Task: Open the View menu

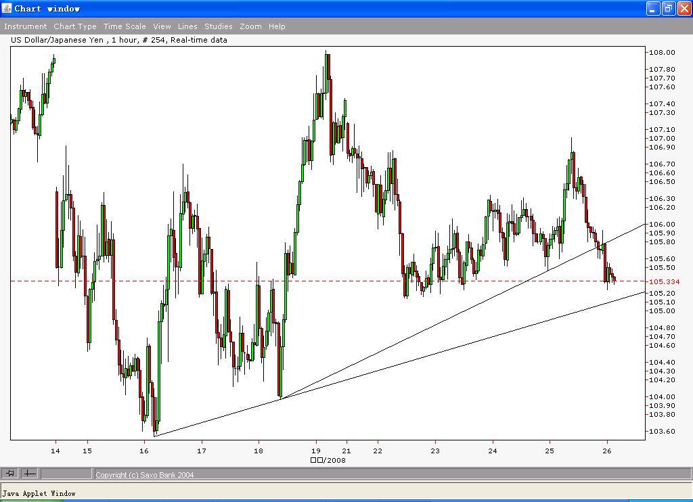Action: 162,26
